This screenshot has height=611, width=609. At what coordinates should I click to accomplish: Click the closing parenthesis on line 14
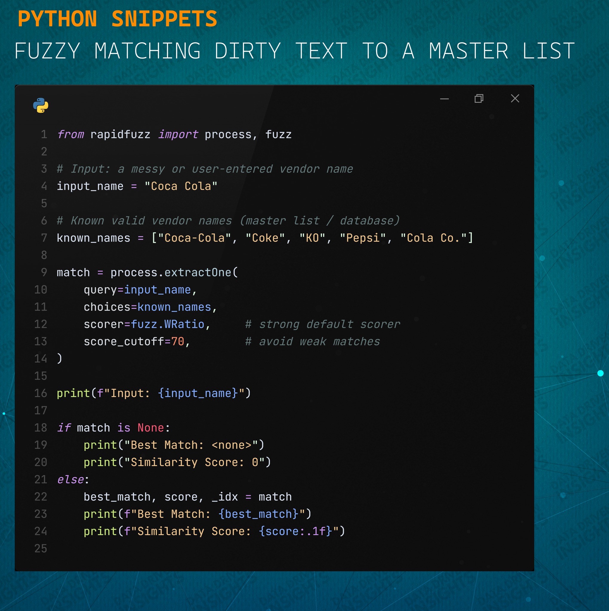(x=59, y=359)
